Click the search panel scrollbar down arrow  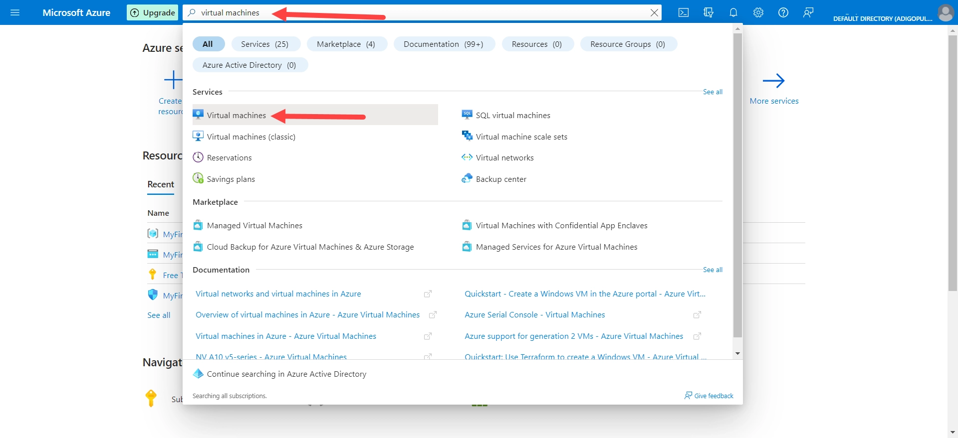point(737,353)
